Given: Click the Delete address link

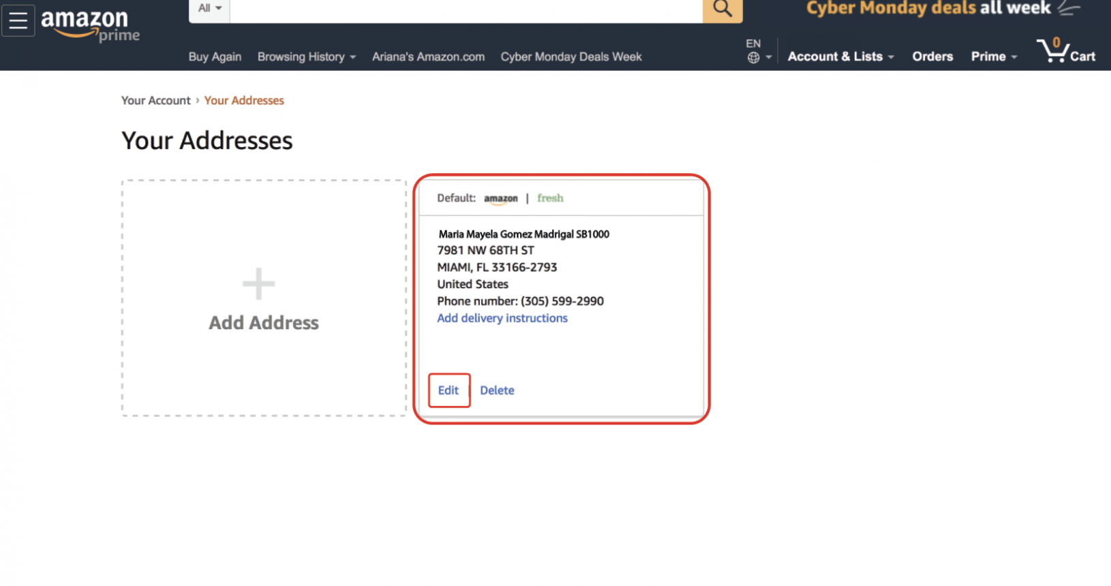Looking at the screenshot, I should click(x=497, y=390).
